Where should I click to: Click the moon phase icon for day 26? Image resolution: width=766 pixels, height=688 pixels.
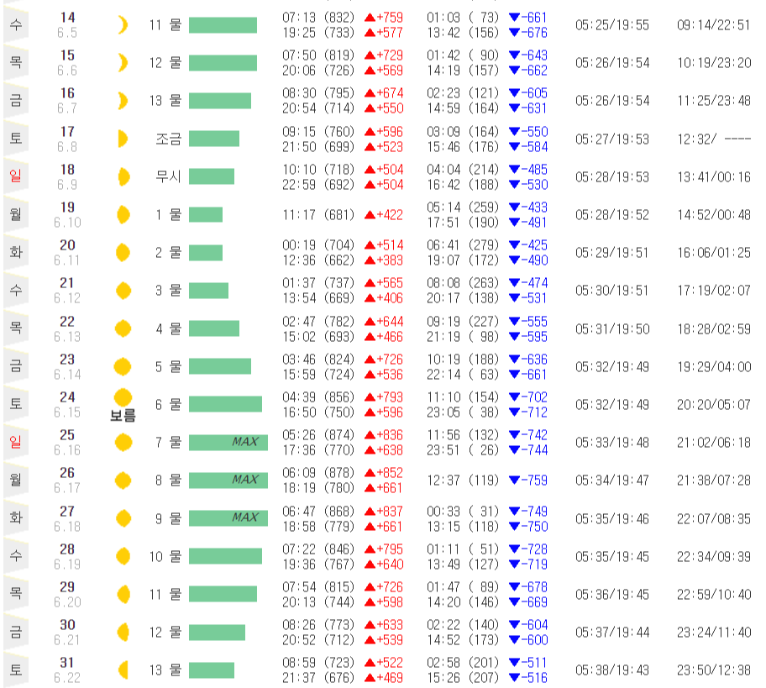point(123,481)
